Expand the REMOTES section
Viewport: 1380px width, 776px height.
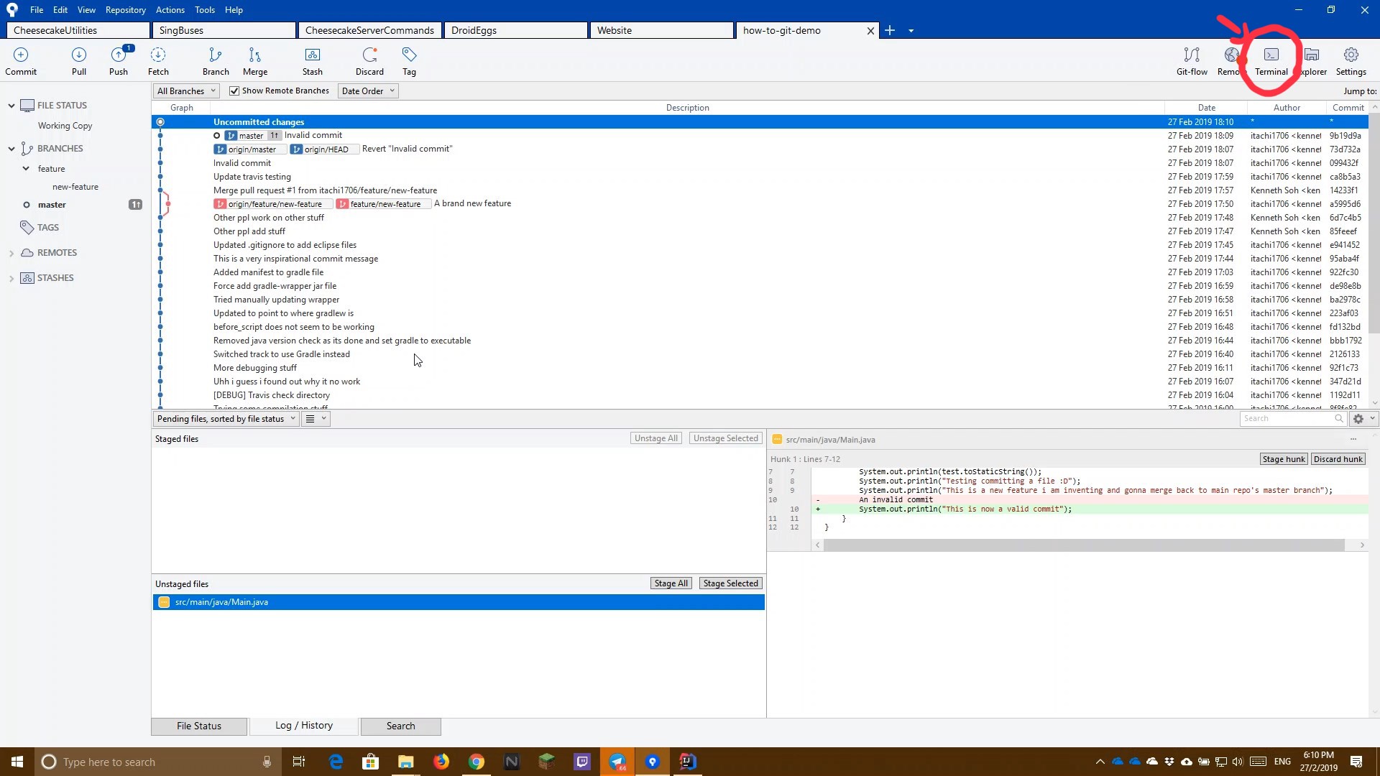[x=11, y=252]
